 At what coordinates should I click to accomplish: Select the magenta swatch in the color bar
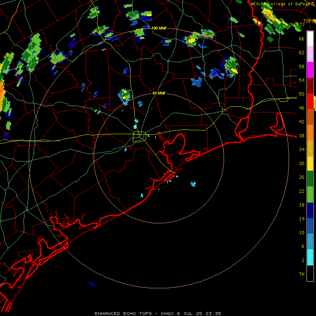coord(310,70)
